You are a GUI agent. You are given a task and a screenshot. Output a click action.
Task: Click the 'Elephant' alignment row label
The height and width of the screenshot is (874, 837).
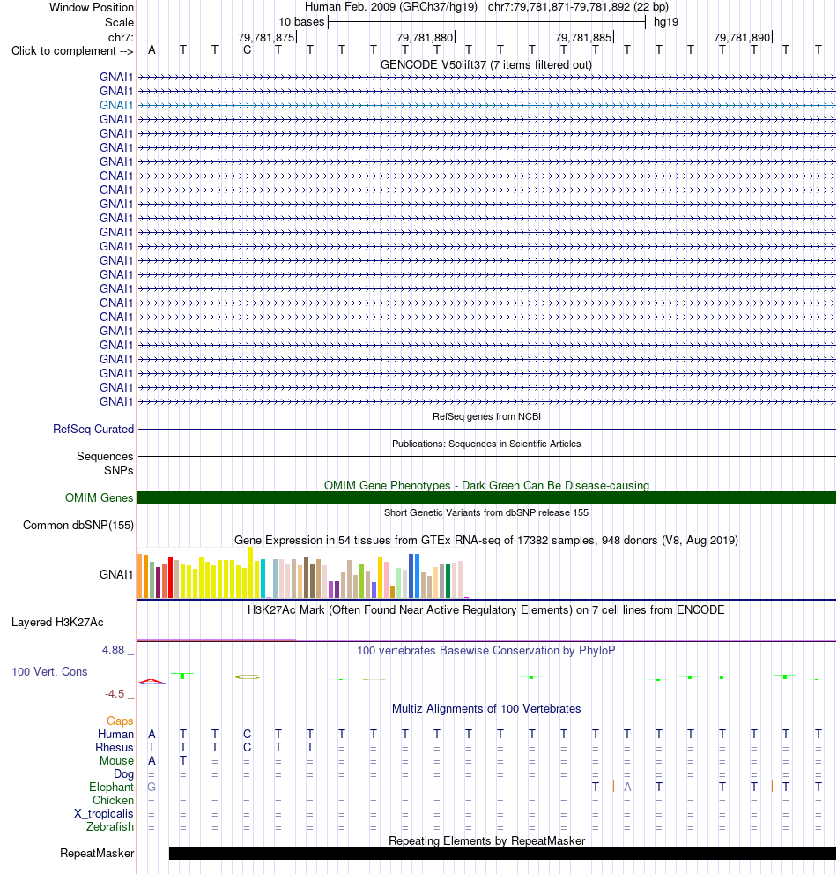click(x=111, y=787)
